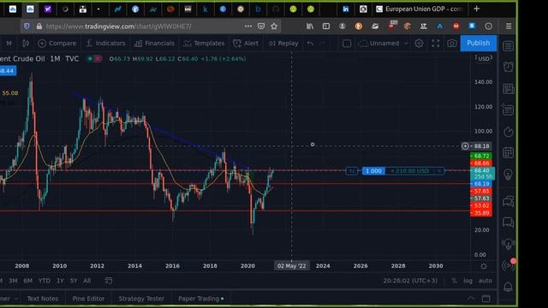Open the news panel icon
Image resolution: width=548 pixels, height=308 pixels.
click(508, 89)
